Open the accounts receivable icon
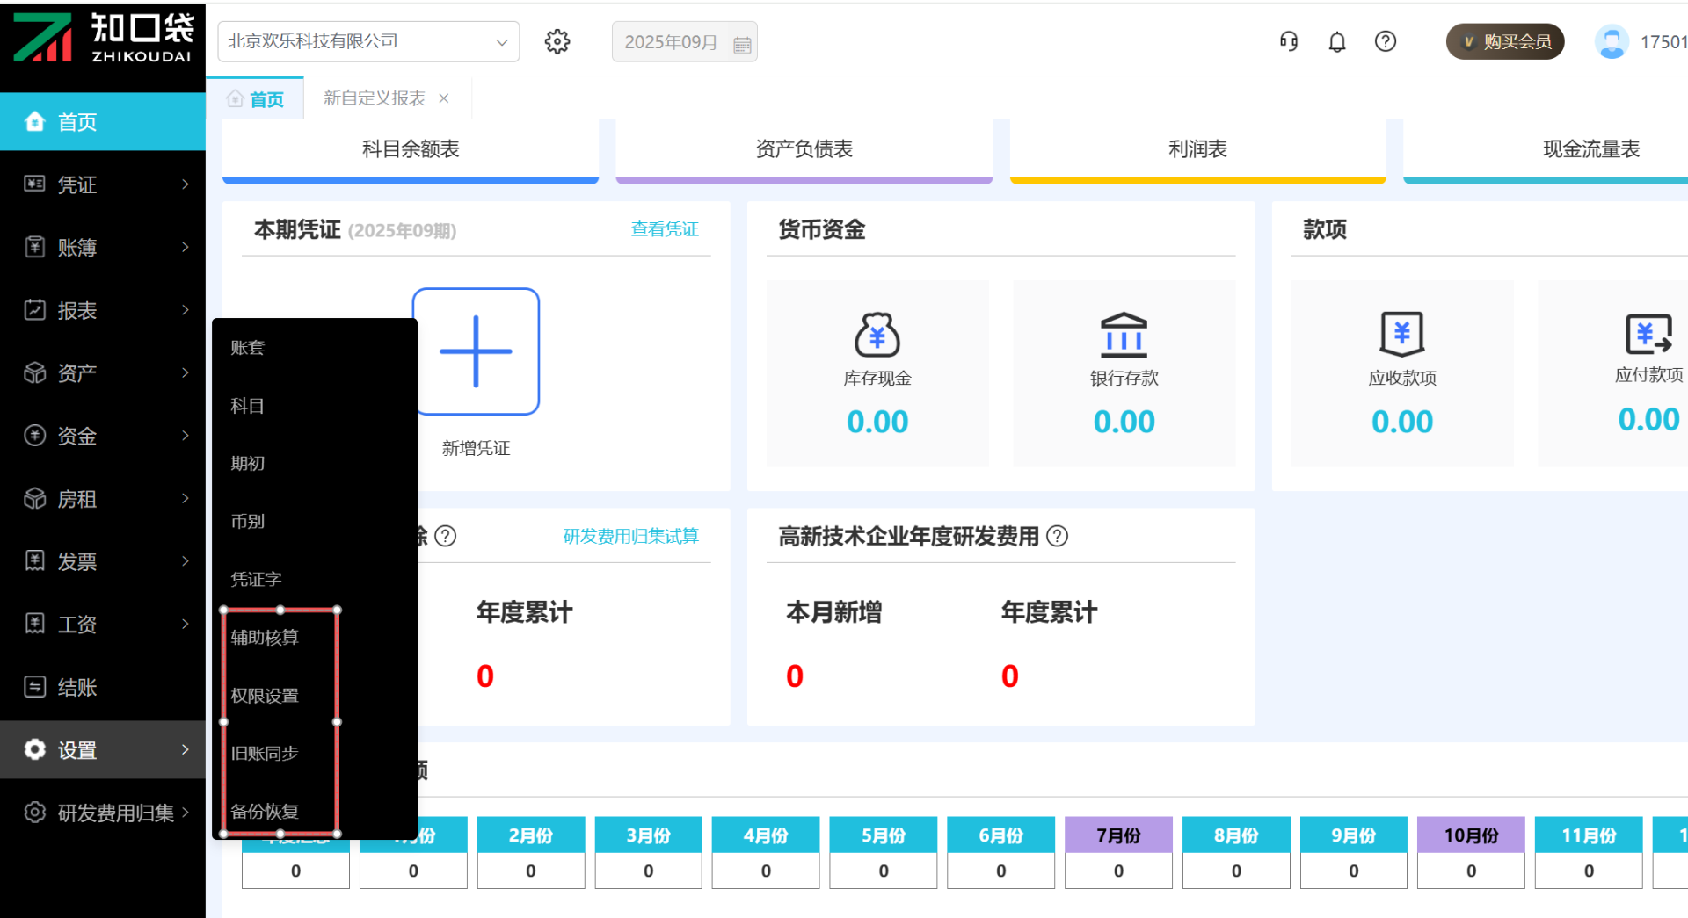Image resolution: width=1688 pixels, height=918 pixels. (x=1401, y=335)
